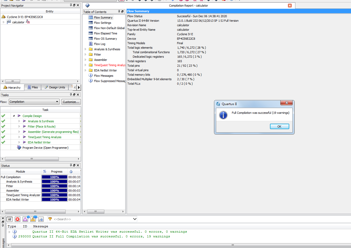Click the flagged messages filter icon

(x=41, y=219)
